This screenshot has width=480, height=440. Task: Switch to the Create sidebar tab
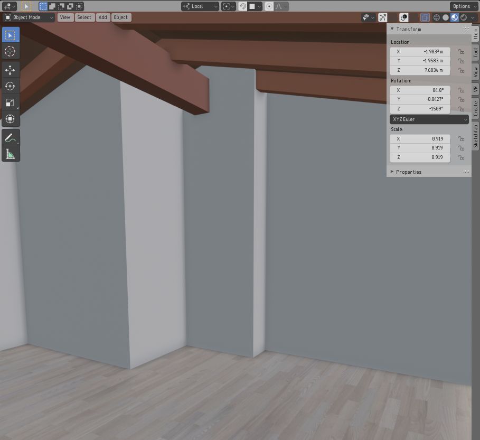click(475, 108)
